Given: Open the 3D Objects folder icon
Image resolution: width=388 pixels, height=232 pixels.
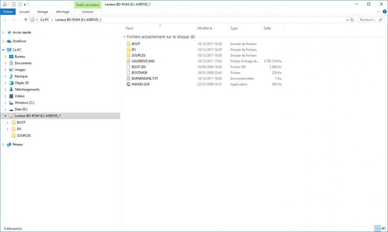Looking at the screenshot, I should tap(11, 83).
